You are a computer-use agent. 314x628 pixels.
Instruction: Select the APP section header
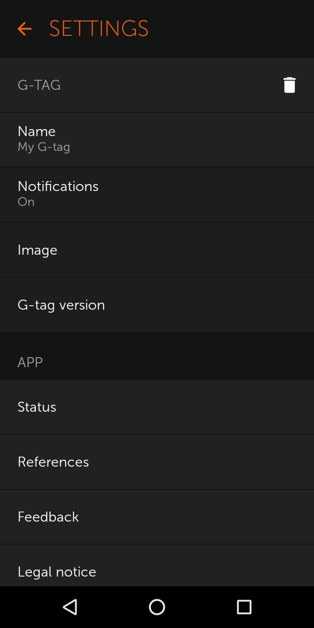point(30,362)
